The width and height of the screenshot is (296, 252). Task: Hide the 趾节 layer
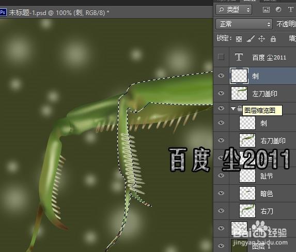pyautogui.click(x=221, y=175)
